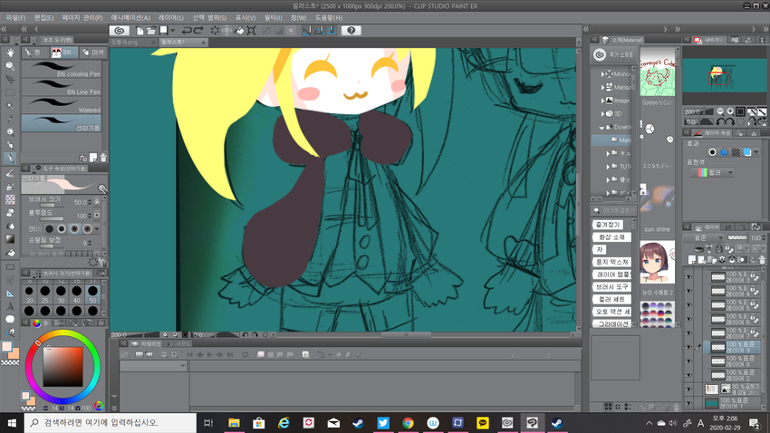
Task: Toggle visibility of 레이어 6
Action: [688, 319]
